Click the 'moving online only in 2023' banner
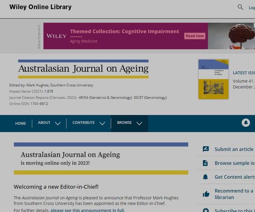 pos(101,159)
